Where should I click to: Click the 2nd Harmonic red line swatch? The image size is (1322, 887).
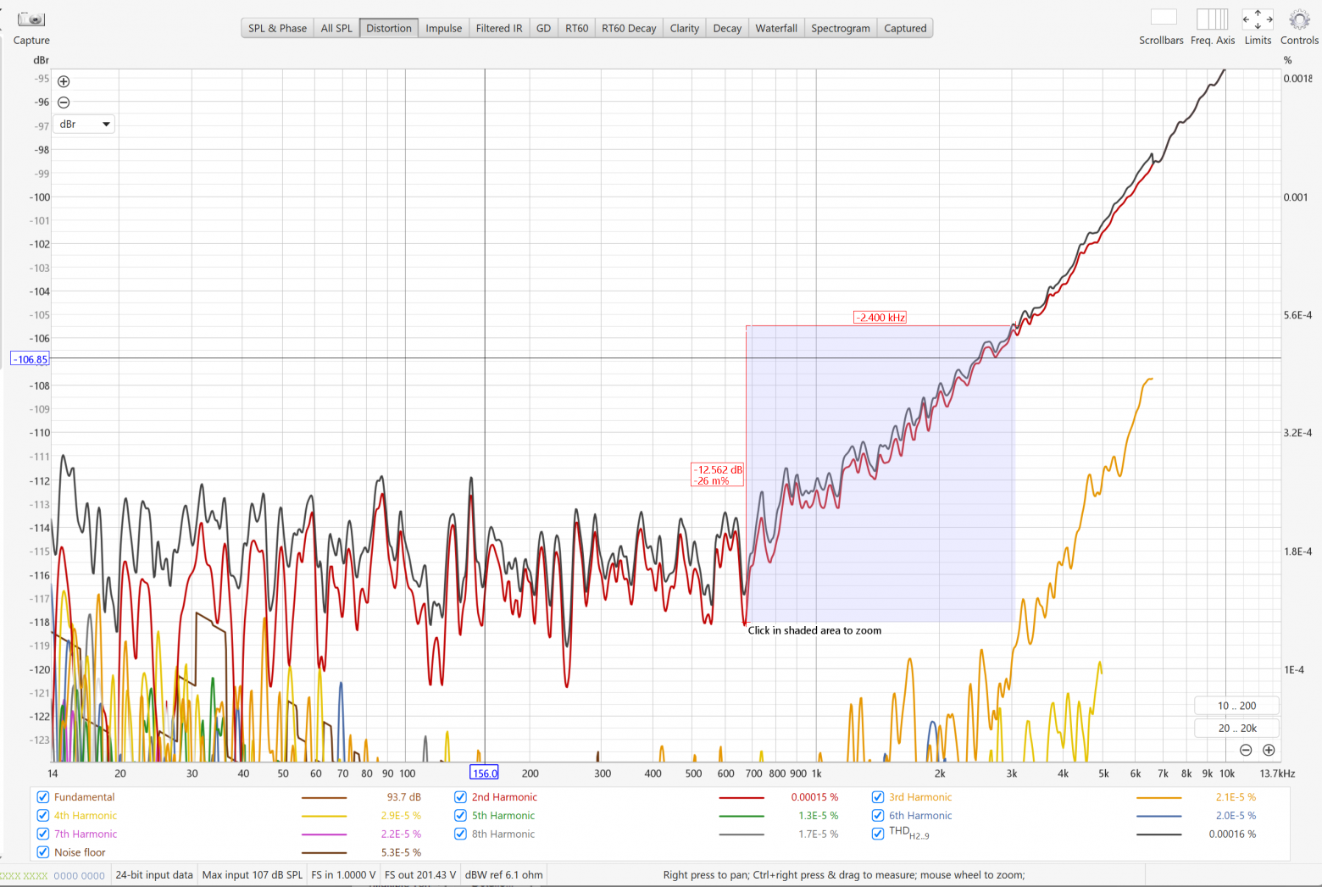(x=742, y=798)
